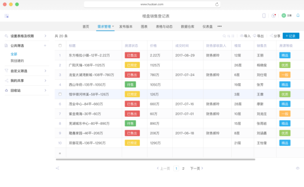Click the green user avatar
This screenshot has height=187, width=304.
tap(284, 15)
